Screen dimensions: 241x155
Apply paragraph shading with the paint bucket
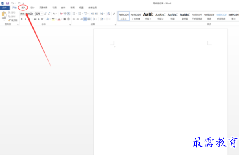click(101, 19)
